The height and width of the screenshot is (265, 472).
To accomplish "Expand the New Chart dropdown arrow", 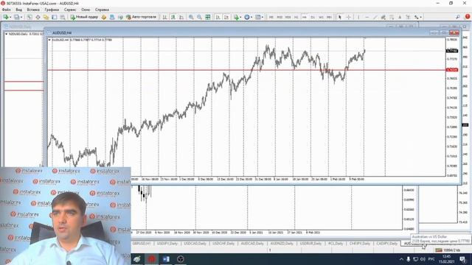I will point(10,17).
